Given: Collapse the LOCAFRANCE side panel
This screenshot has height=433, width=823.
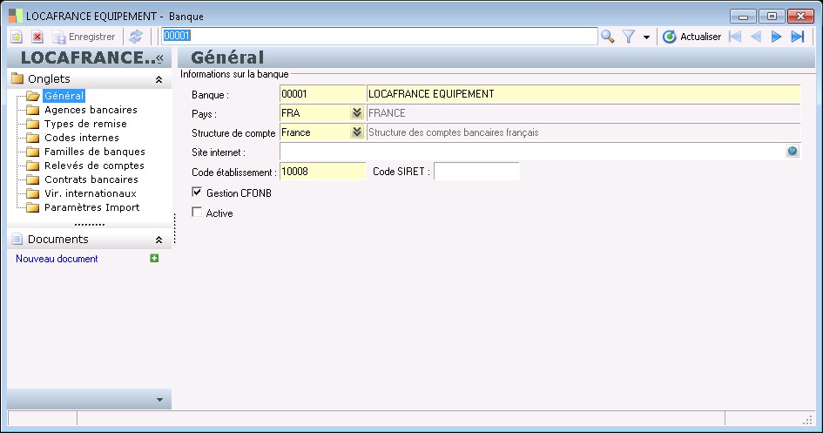Looking at the screenshot, I should click(x=159, y=58).
